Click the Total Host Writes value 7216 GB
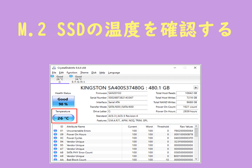Viewport: 252px width, 168px height. [187, 98]
